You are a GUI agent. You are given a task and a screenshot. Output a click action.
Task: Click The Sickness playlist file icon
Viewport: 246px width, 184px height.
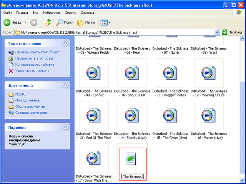tap(131, 159)
